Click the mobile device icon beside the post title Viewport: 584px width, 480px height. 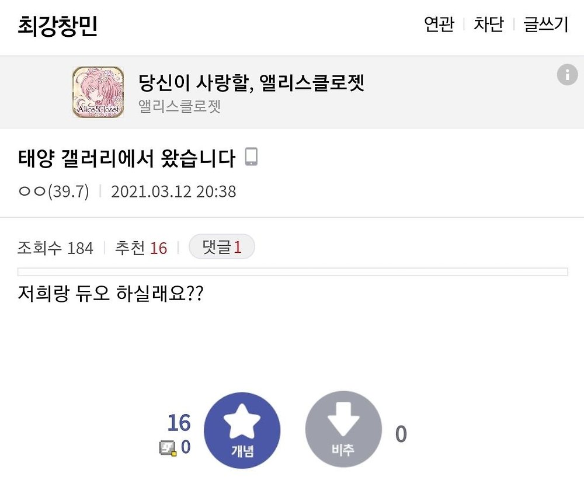pos(251,157)
